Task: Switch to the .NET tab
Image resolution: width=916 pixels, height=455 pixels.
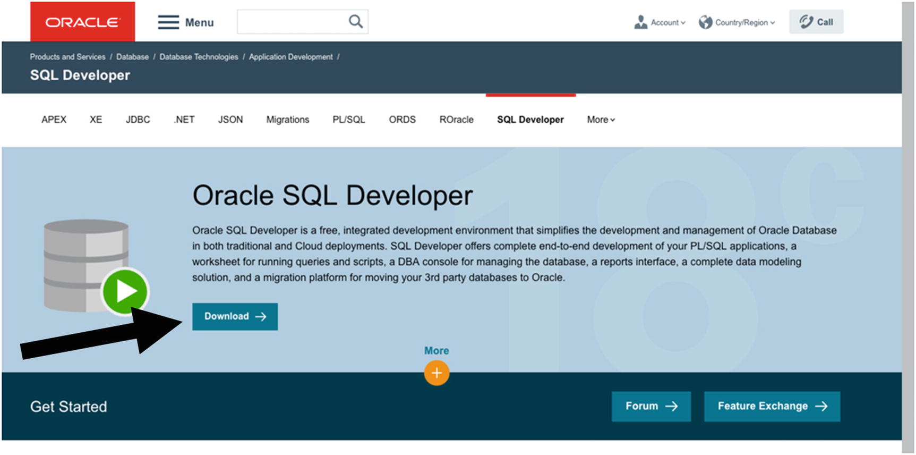Action: coord(184,120)
